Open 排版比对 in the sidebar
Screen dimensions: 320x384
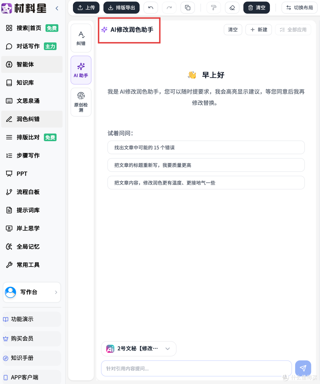click(32, 137)
